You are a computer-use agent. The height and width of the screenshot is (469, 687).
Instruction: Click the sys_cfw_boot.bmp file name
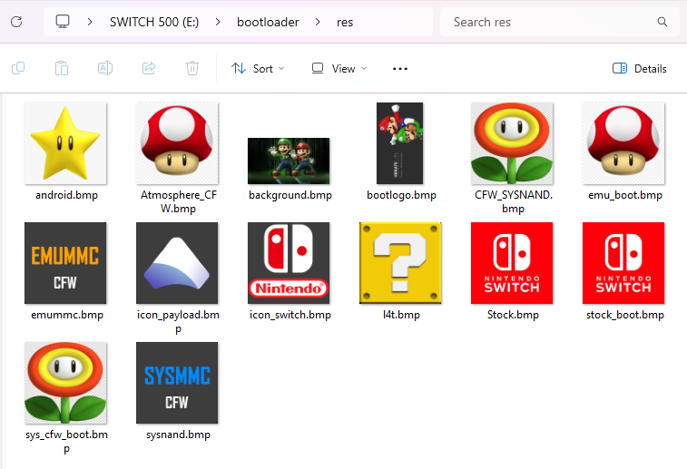[x=66, y=441]
